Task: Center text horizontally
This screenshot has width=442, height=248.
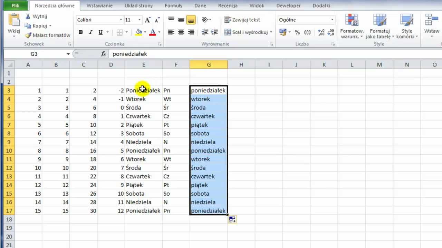Action: coord(181,32)
